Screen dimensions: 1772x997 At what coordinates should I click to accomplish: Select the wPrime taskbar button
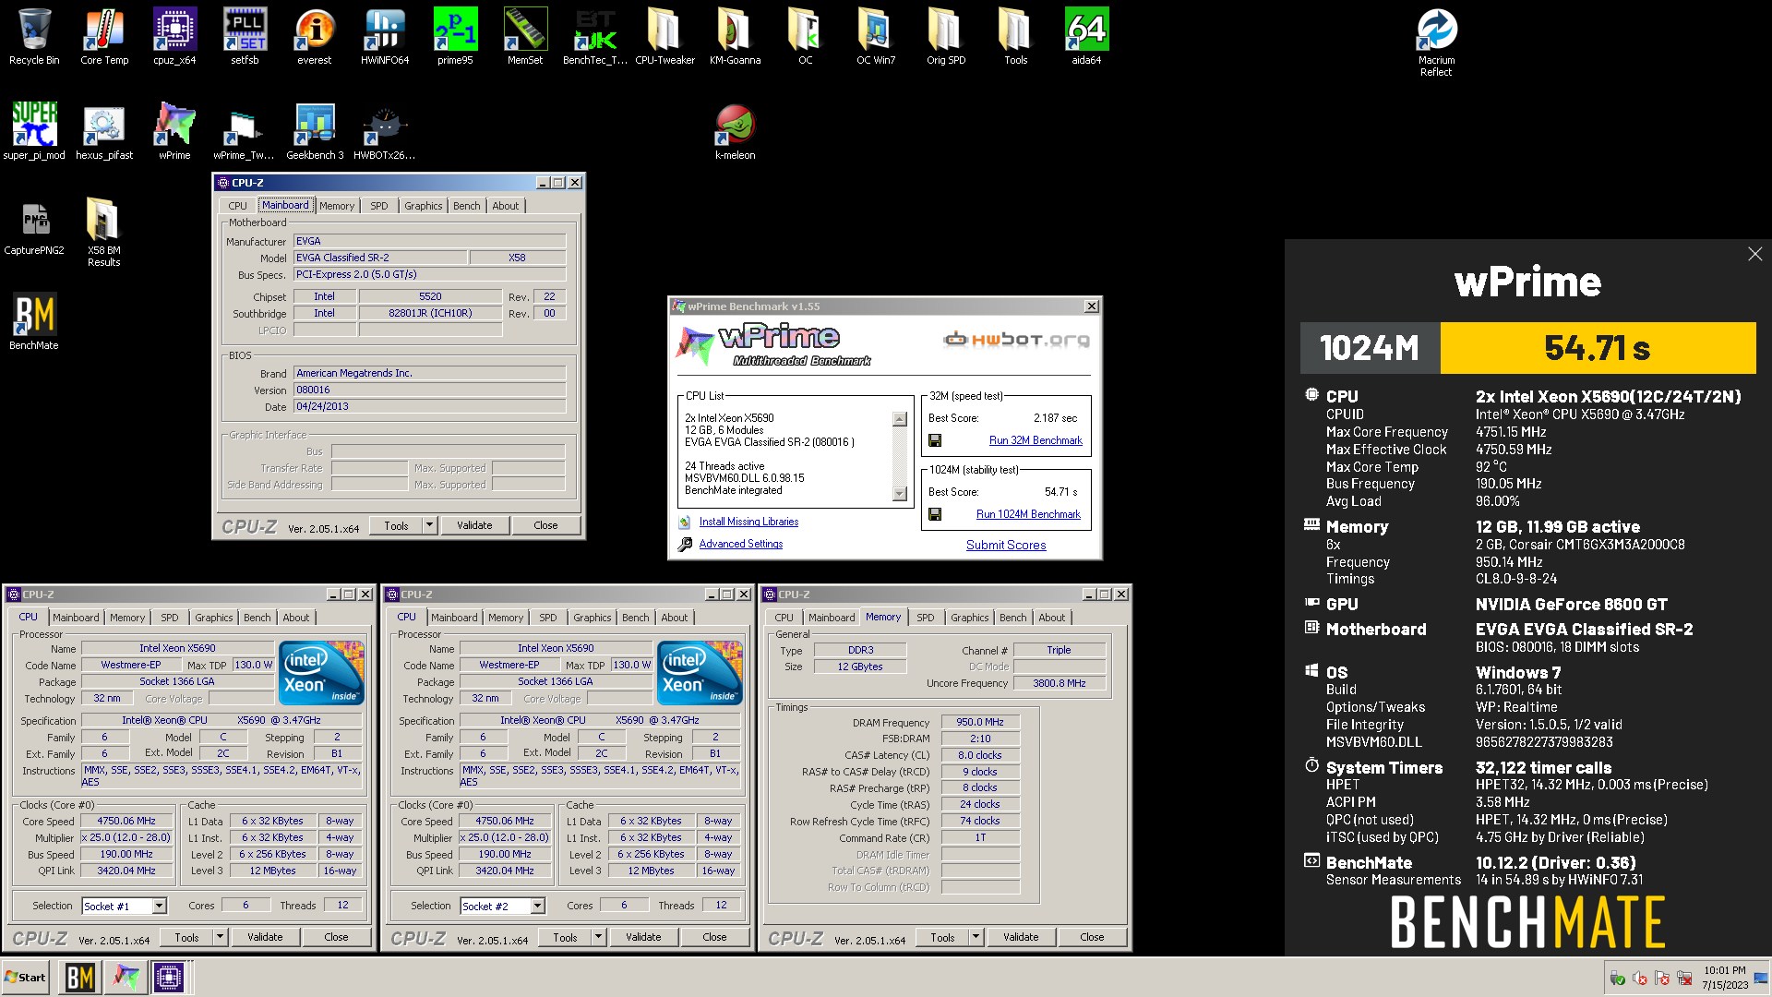tap(126, 978)
